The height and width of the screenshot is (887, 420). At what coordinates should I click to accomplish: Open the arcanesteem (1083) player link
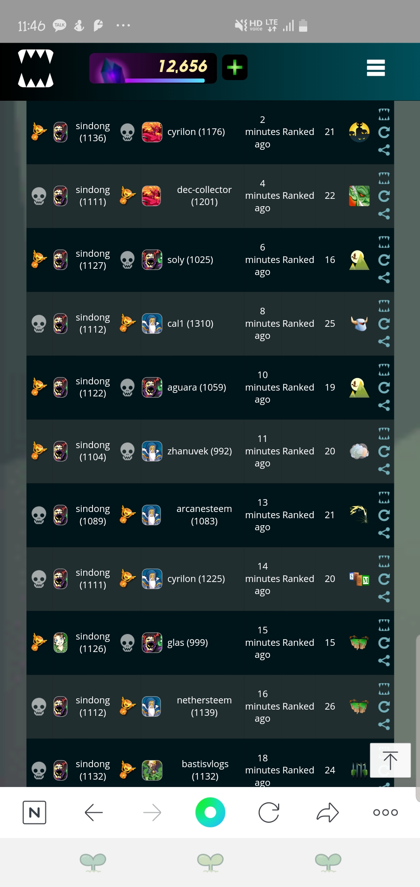pos(204,515)
